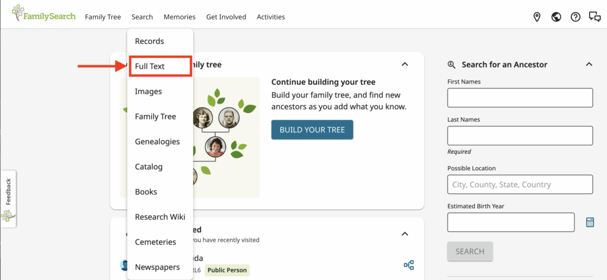
Task: Collapse the family tree card
Action: (x=405, y=64)
